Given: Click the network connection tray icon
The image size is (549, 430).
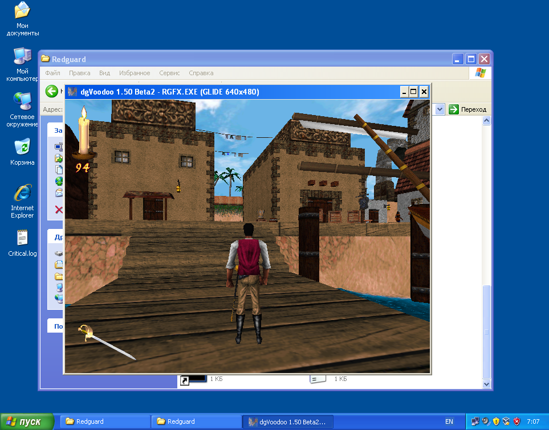Looking at the screenshot, I should click(x=475, y=421).
